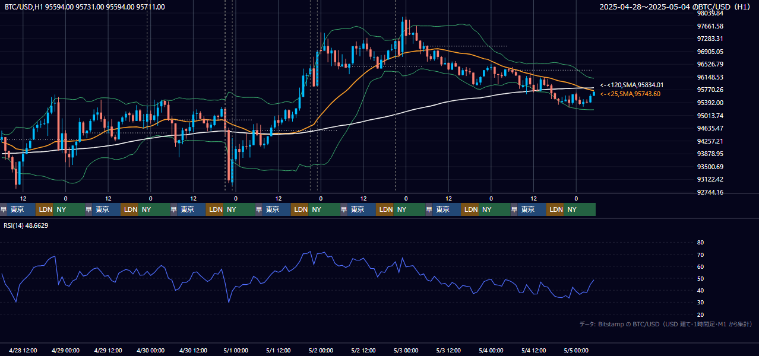Select the 5/4 12:00 date label
759x356 pixels.
(x=533, y=350)
